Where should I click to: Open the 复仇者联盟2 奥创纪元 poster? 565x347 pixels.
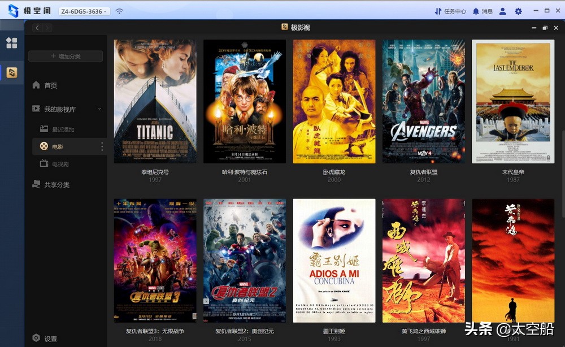coord(244,261)
